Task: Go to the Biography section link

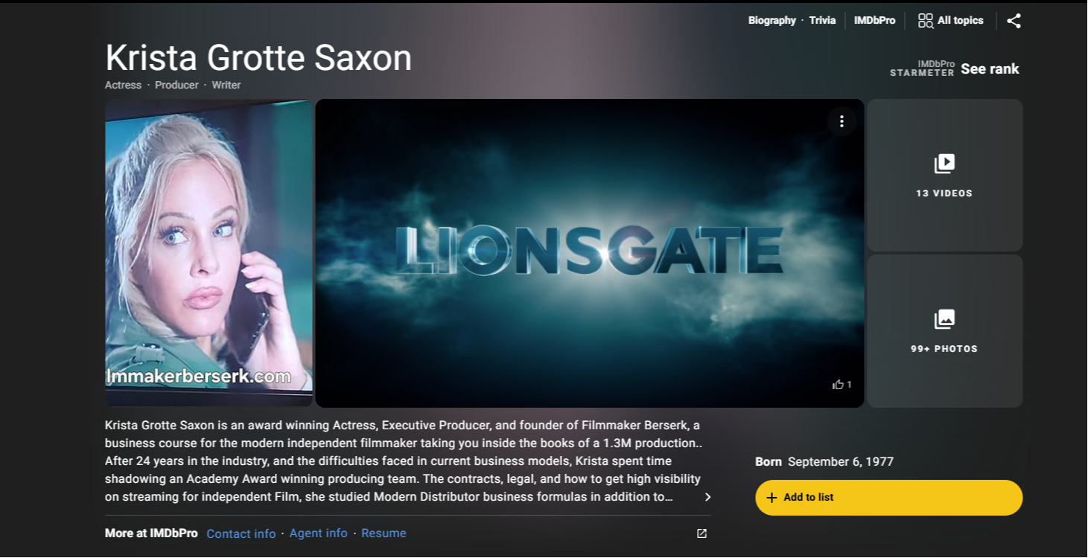Action: tap(772, 21)
